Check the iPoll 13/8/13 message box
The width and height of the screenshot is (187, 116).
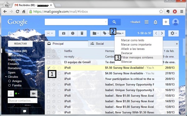pos(48,107)
